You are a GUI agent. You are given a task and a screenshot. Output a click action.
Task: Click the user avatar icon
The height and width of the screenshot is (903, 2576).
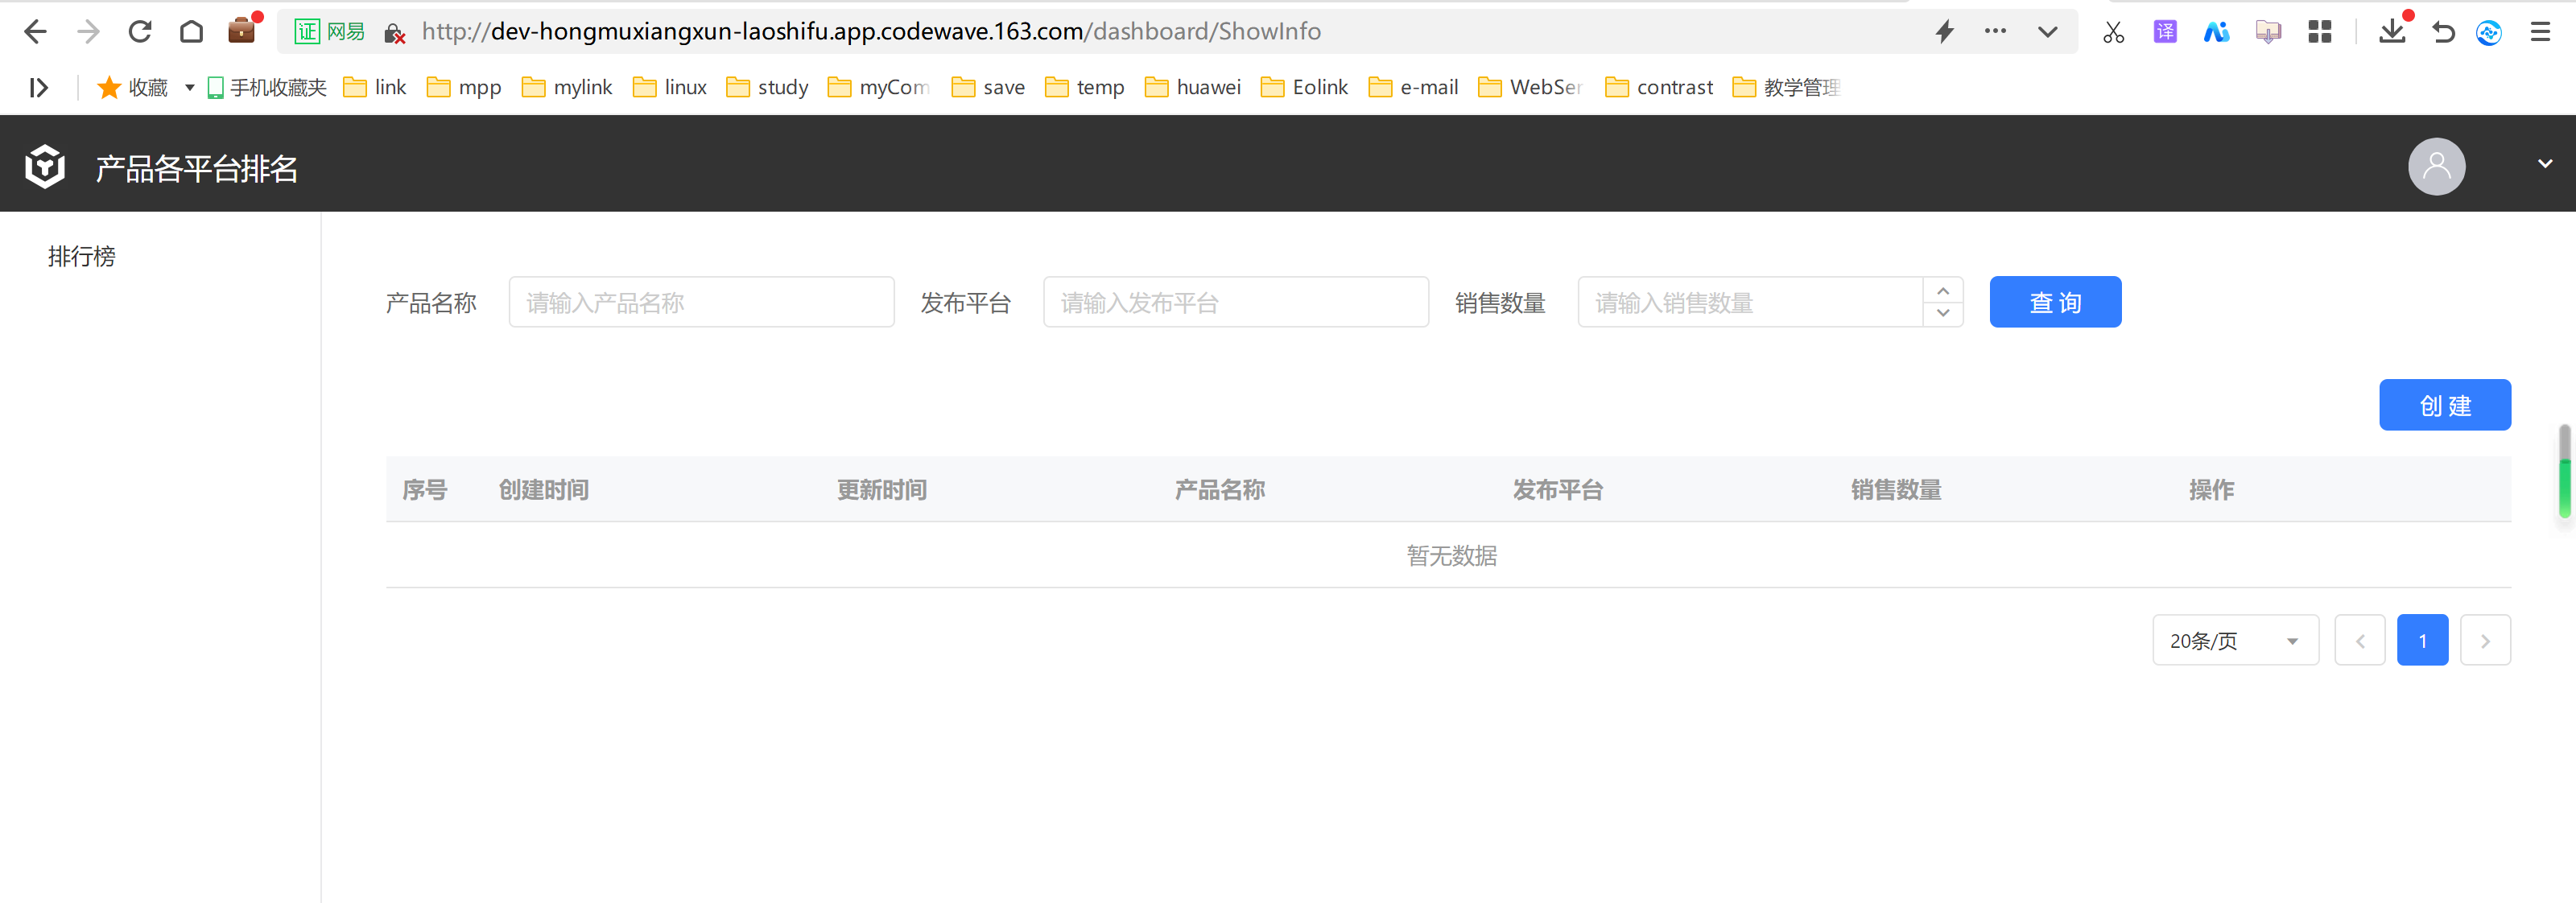click(2436, 166)
